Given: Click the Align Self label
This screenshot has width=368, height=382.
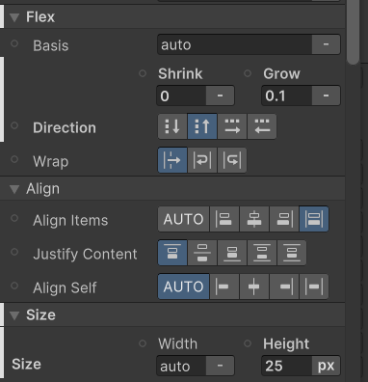Looking at the screenshot, I should tap(65, 287).
